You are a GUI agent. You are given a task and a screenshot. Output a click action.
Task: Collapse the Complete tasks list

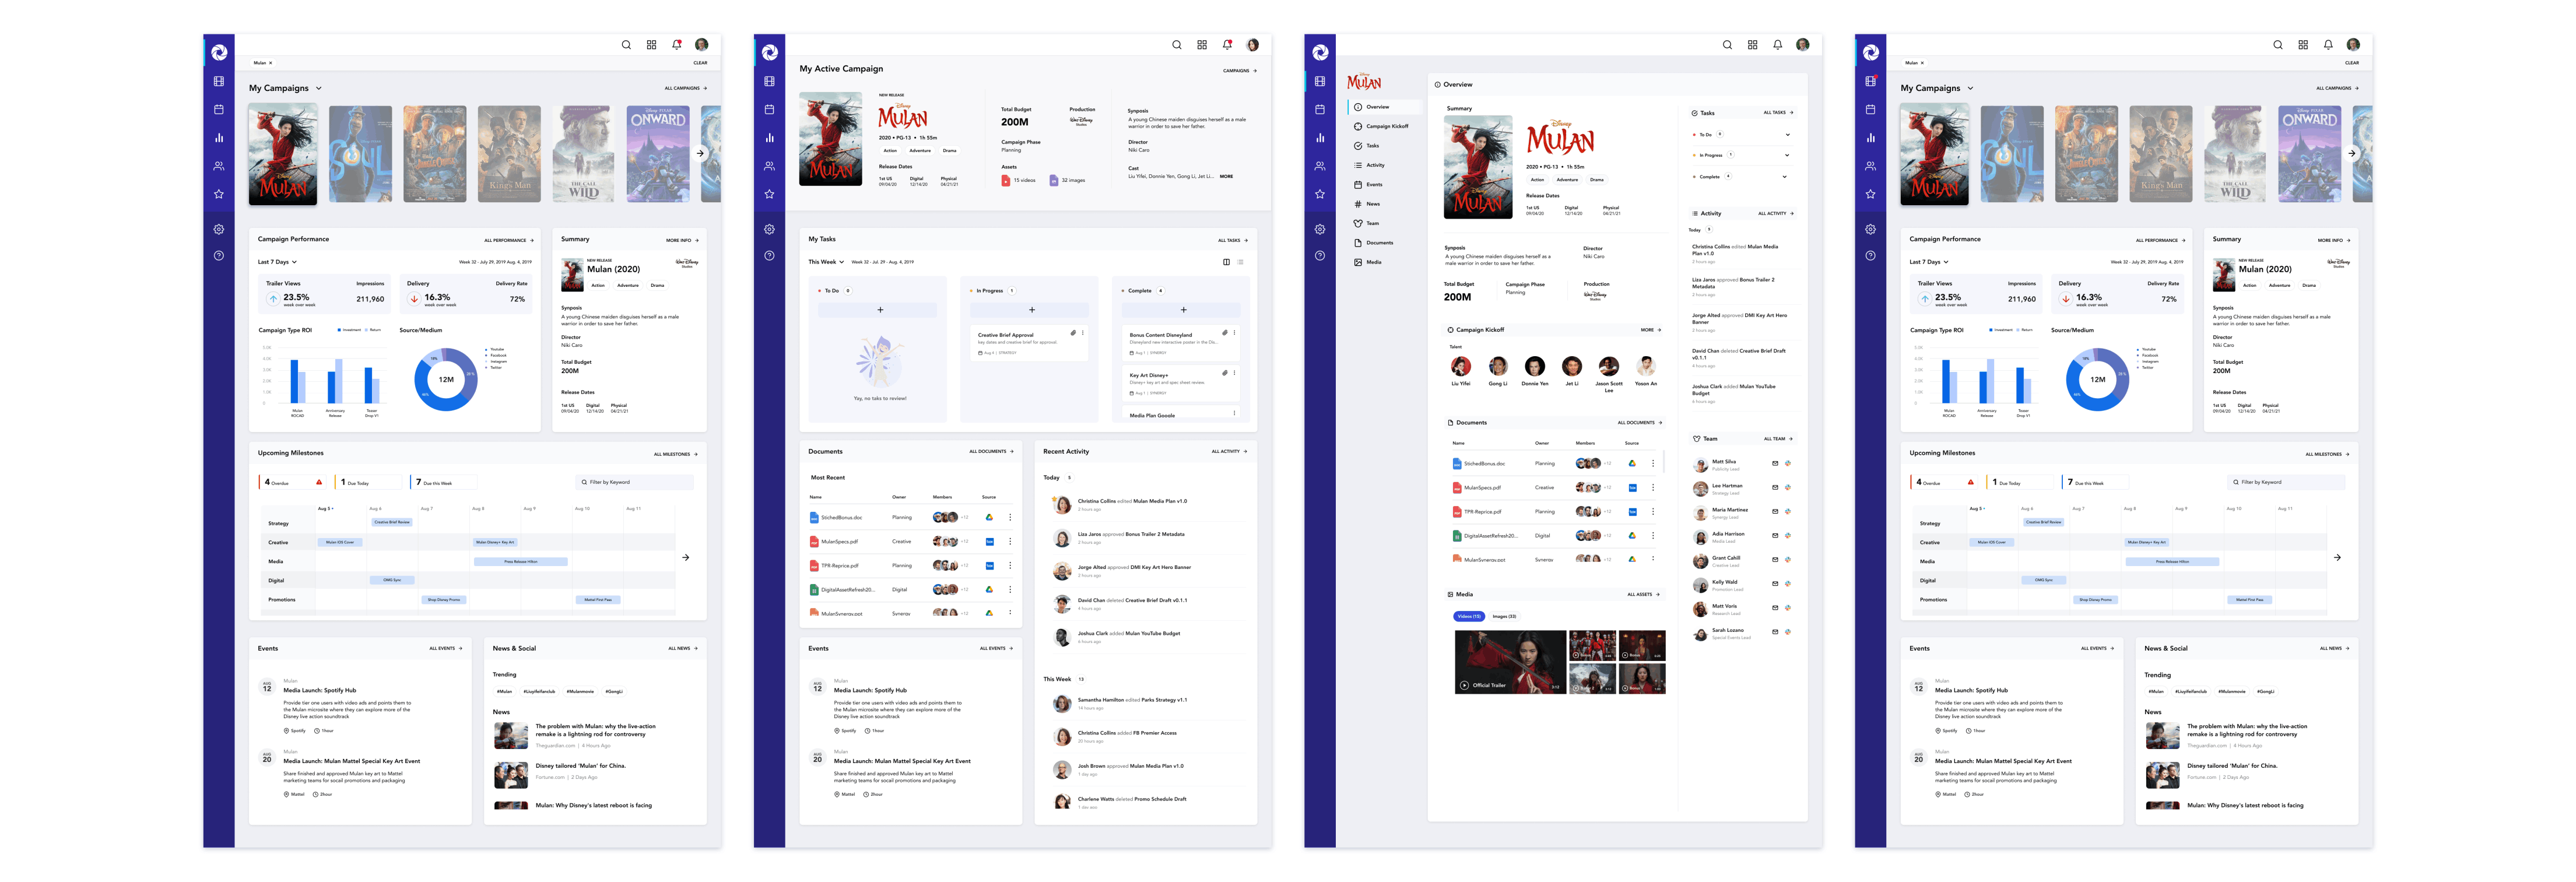coord(1785,177)
